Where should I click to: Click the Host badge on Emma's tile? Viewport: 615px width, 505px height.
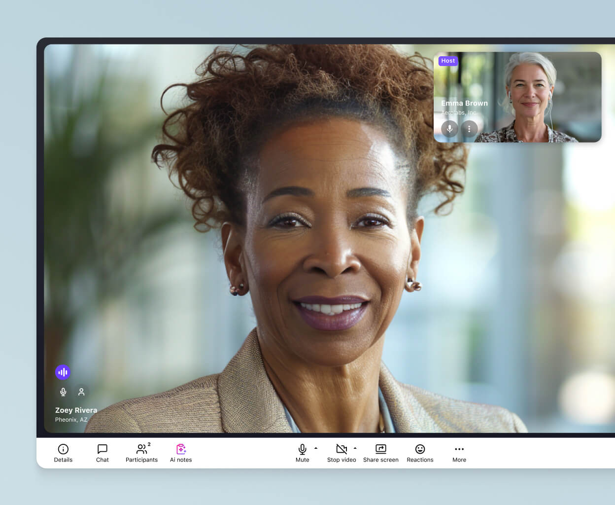pyautogui.click(x=448, y=61)
